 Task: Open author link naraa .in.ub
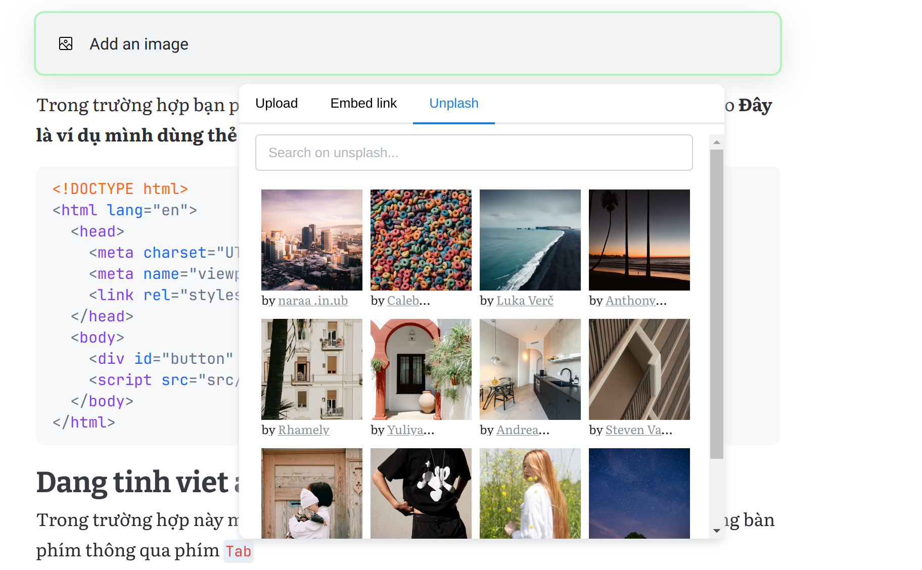point(313,301)
